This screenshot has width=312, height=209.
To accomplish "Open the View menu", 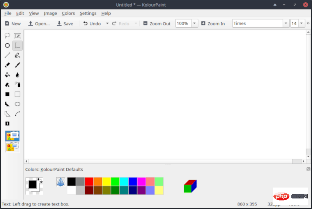I will click(x=34, y=13).
